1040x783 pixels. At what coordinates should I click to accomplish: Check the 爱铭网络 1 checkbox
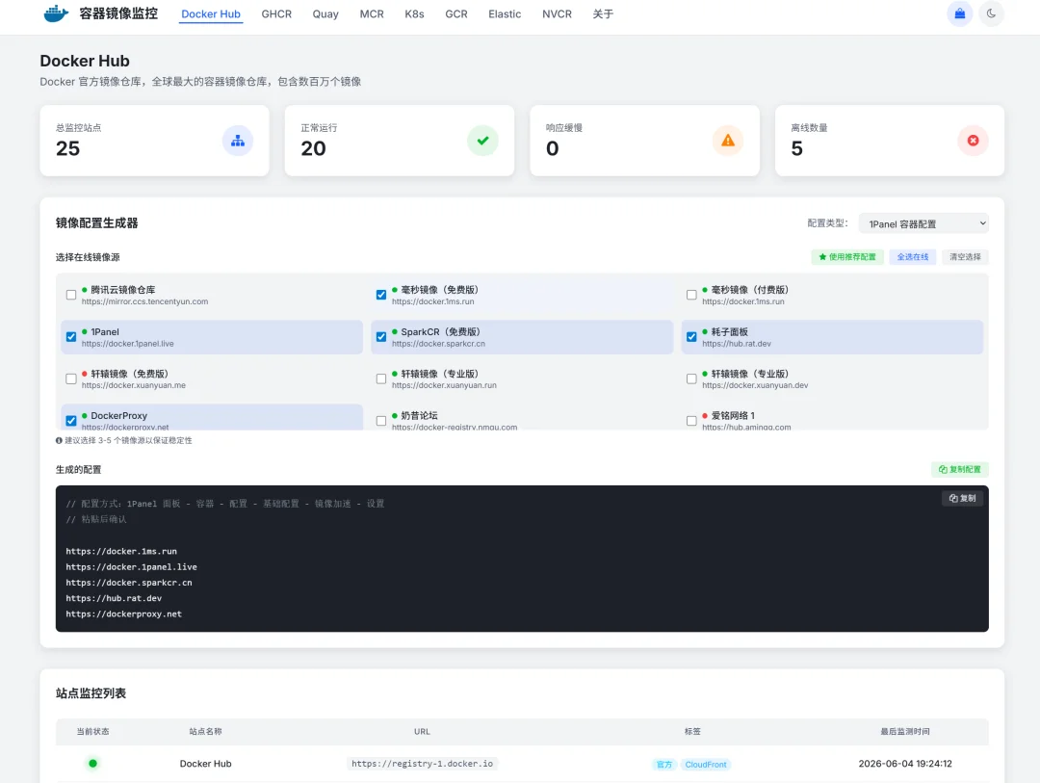click(691, 421)
